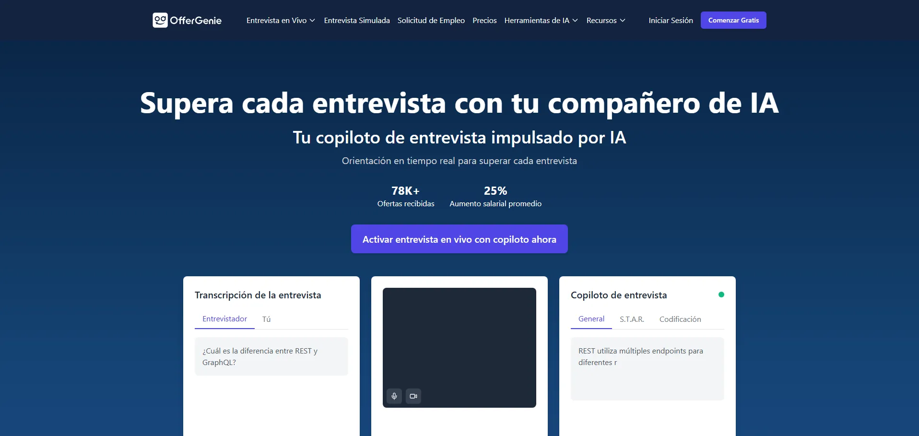The width and height of the screenshot is (919, 436).
Task: Switch to the S.T.A.R. tab
Action: tap(632, 319)
